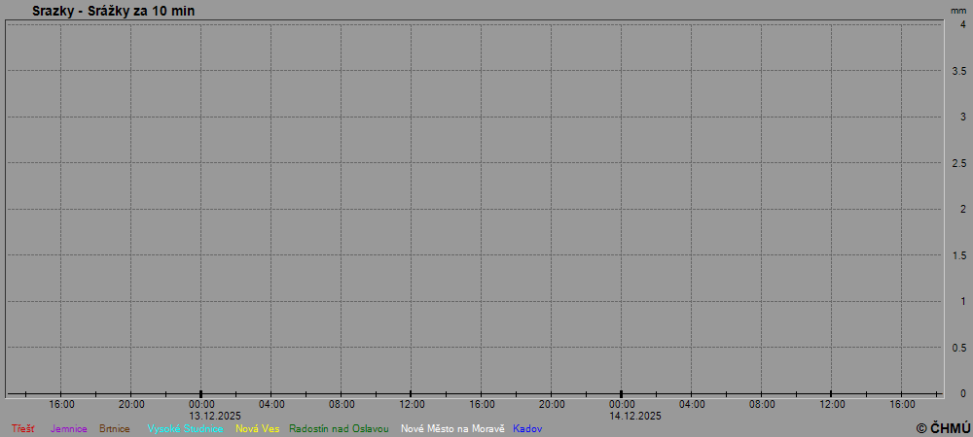The image size is (973, 437).
Task: Click the 14.12.2025 date label
Action: pos(635,416)
